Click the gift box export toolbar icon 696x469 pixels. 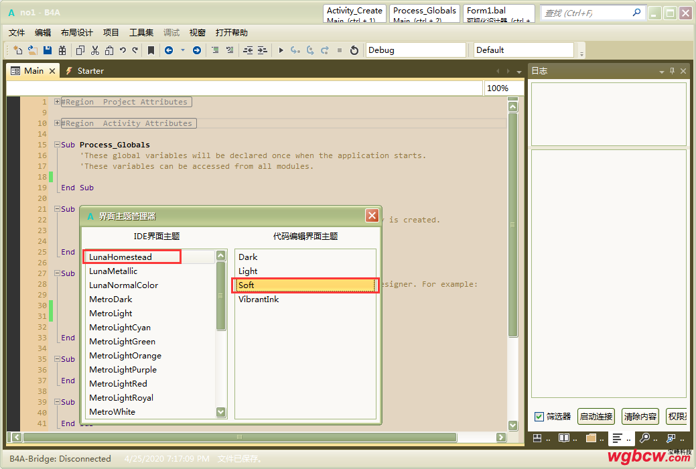tap(62, 50)
